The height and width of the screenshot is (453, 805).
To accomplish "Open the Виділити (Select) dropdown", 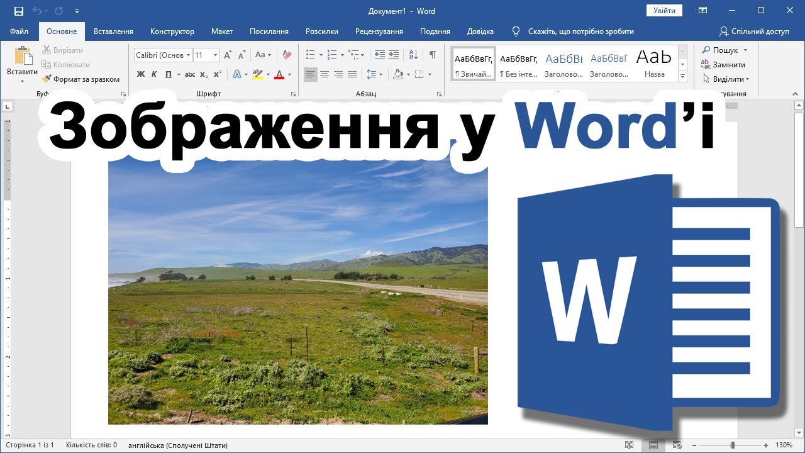I will (x=726, y=79).
